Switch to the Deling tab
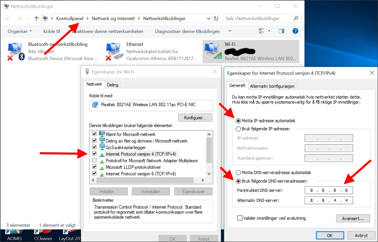The image size is (378, 242). (x=112, y=85)
